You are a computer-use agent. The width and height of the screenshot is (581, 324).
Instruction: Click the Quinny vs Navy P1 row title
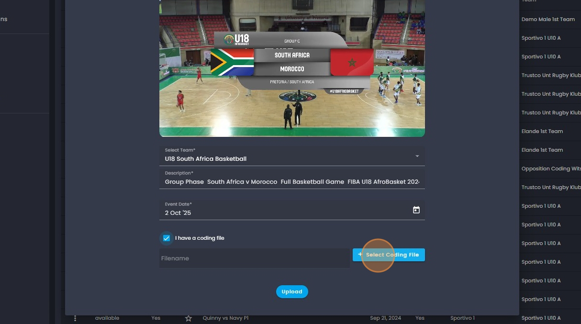[225, 318]
